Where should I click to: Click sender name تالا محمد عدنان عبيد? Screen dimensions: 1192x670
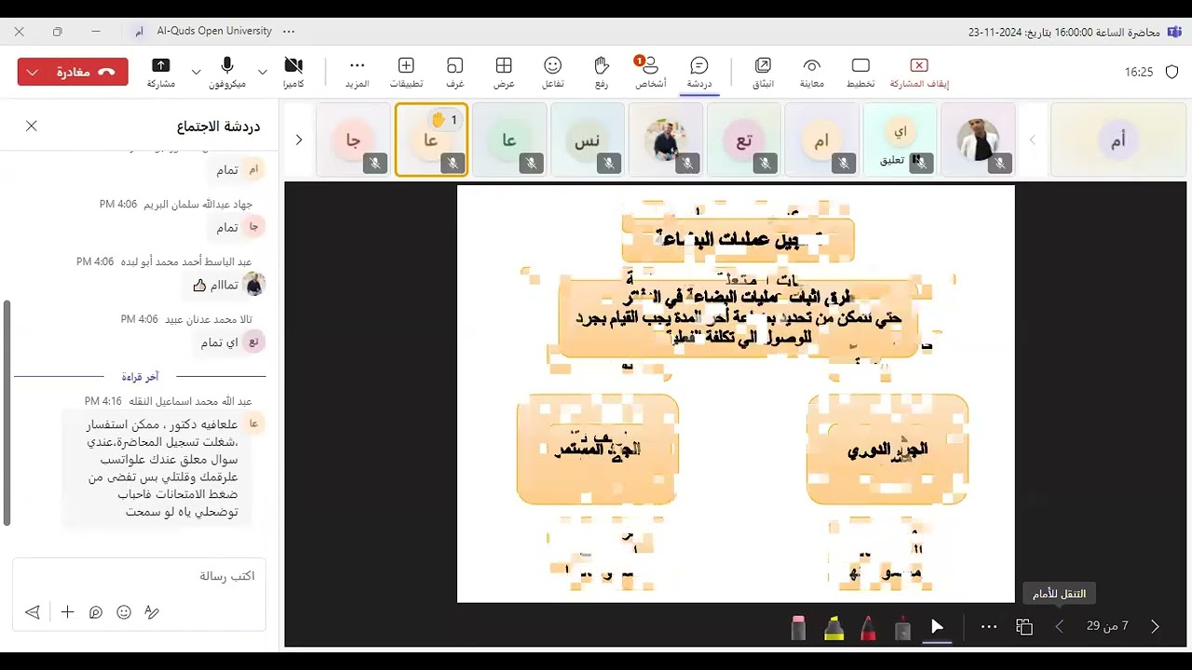(x=208, y=319)
